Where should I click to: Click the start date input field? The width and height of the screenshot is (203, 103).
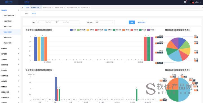[x=48, y=22]
